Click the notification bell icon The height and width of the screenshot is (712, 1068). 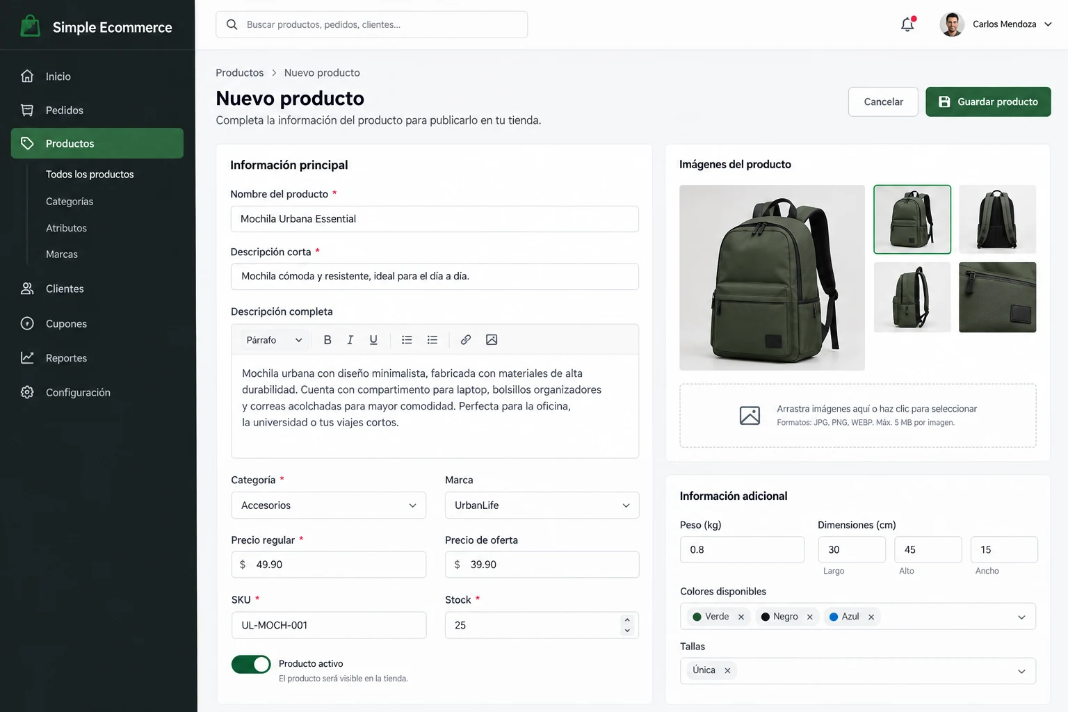pos(907,24)
